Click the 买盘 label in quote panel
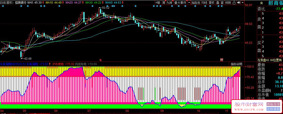 pos(259,47)
